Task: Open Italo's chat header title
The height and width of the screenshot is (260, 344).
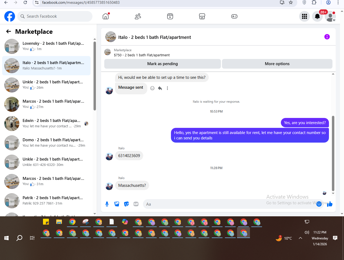Action: [x=155, y=37]
